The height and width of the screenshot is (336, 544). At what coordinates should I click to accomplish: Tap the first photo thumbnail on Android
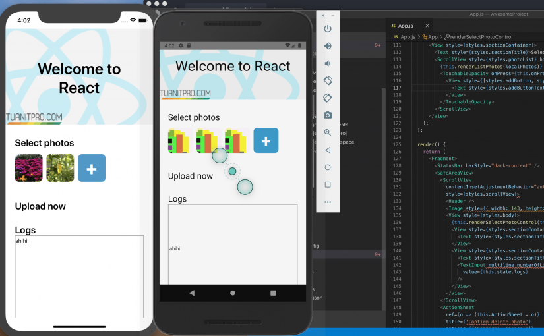click(x=181, y=140)
